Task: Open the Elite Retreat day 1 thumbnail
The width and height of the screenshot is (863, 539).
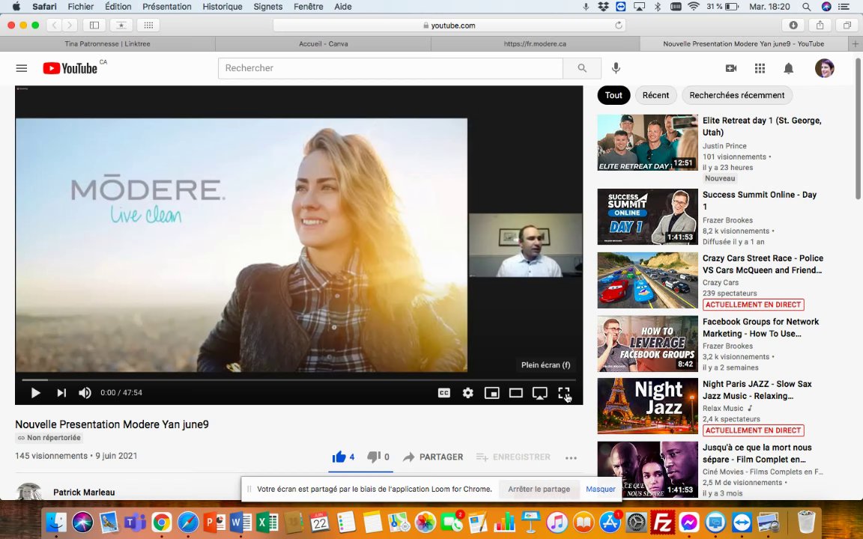Action: (647, 142)
